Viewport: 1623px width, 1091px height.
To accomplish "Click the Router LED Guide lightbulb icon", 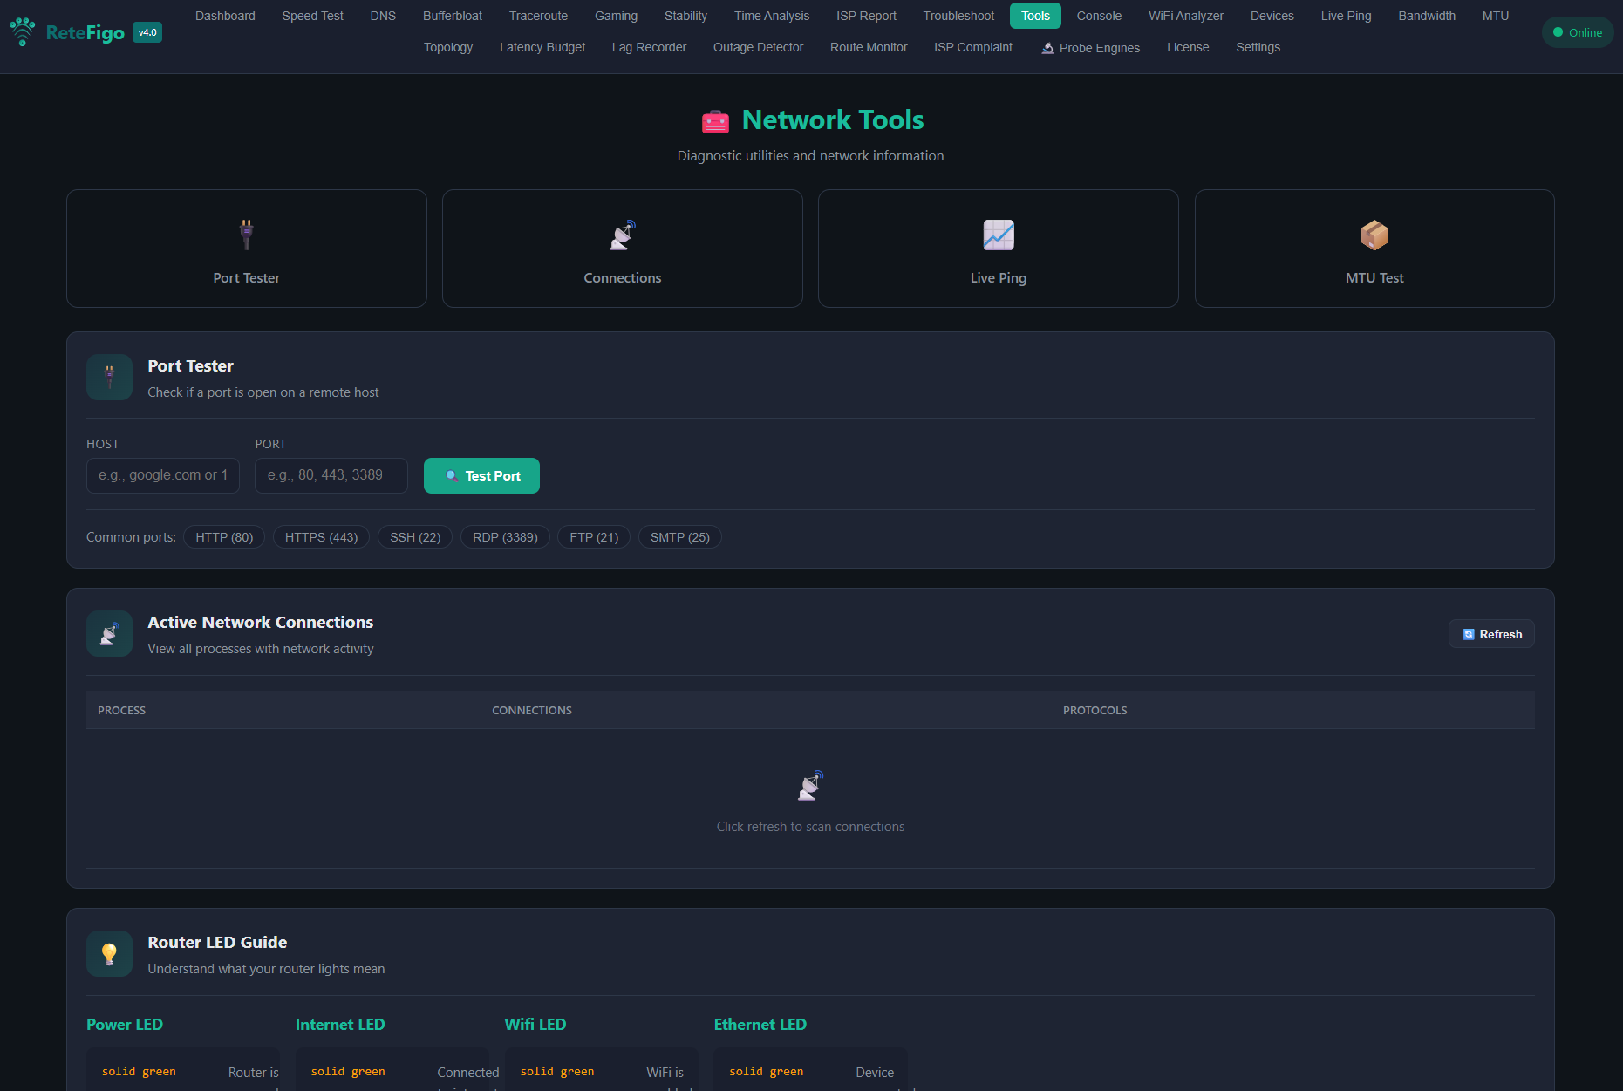I will (109, 953).
